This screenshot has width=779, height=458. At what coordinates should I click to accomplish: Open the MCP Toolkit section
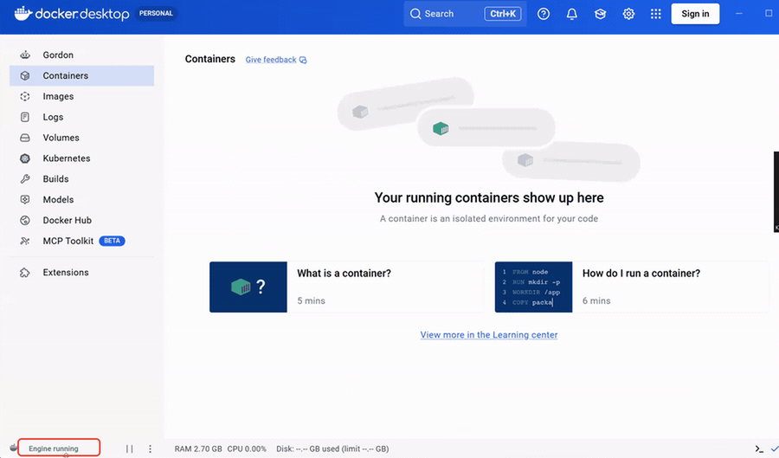pyautogui.click(x=81, y=241)
